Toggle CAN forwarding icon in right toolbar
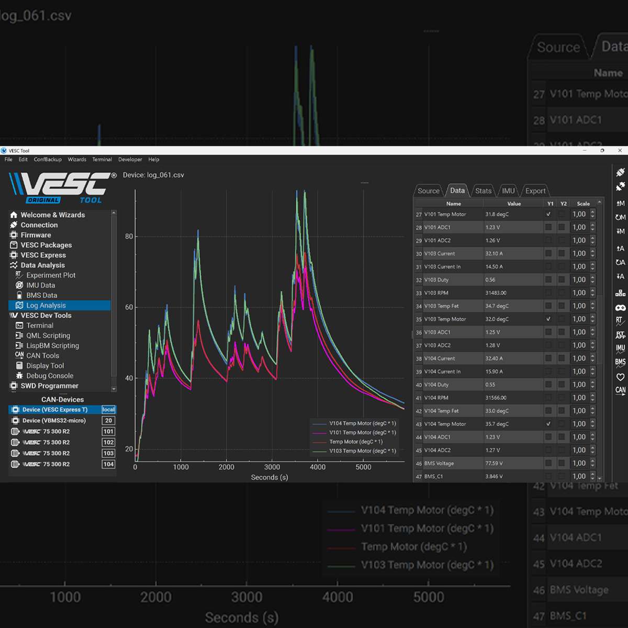 click(x=620, y=390)
